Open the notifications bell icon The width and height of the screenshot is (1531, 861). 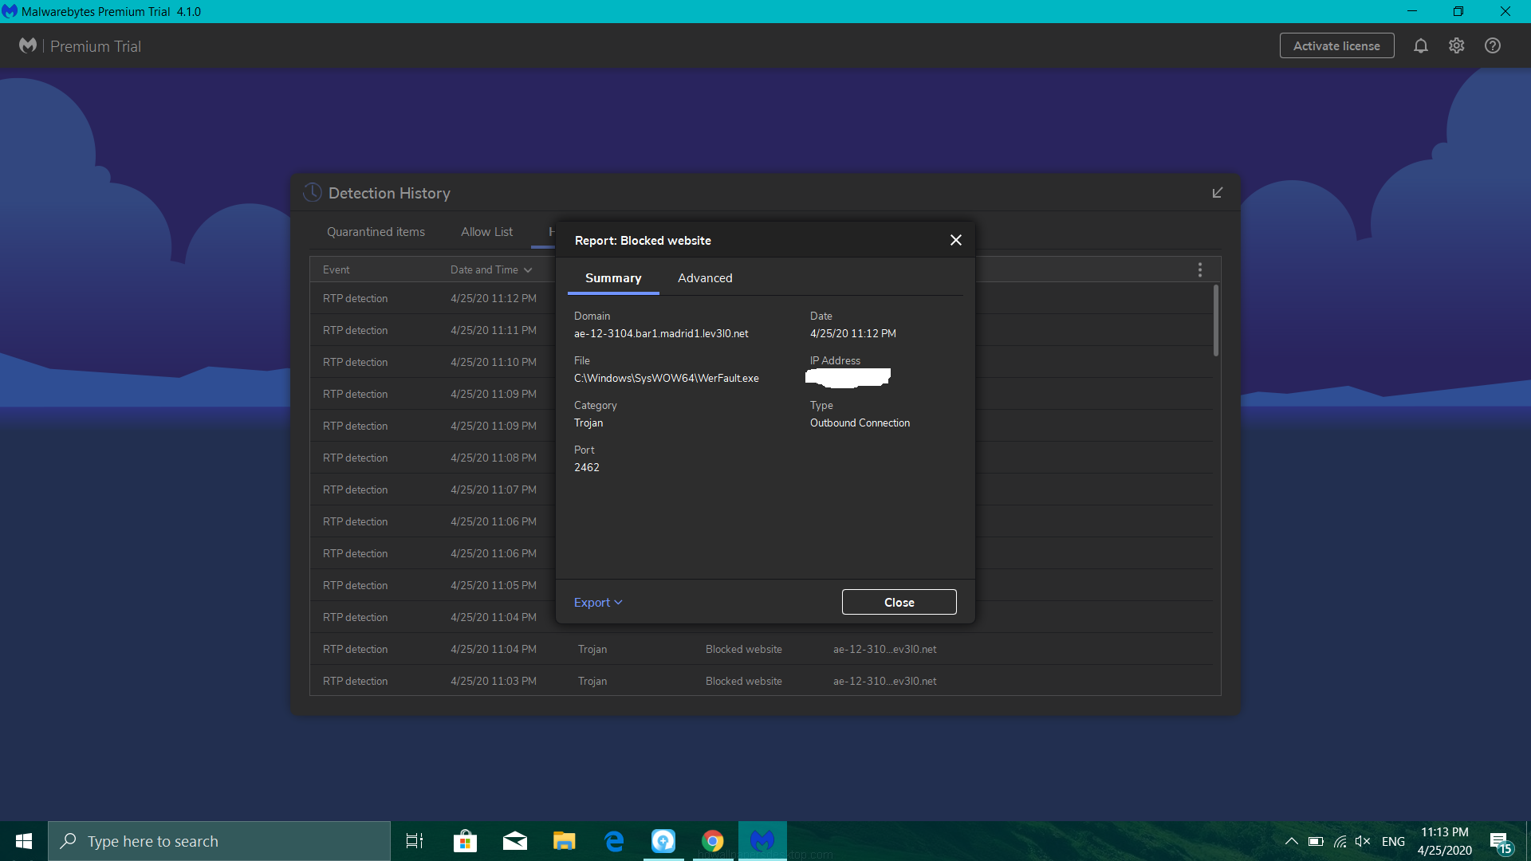pyautogui.click(x=1421, y=46)
